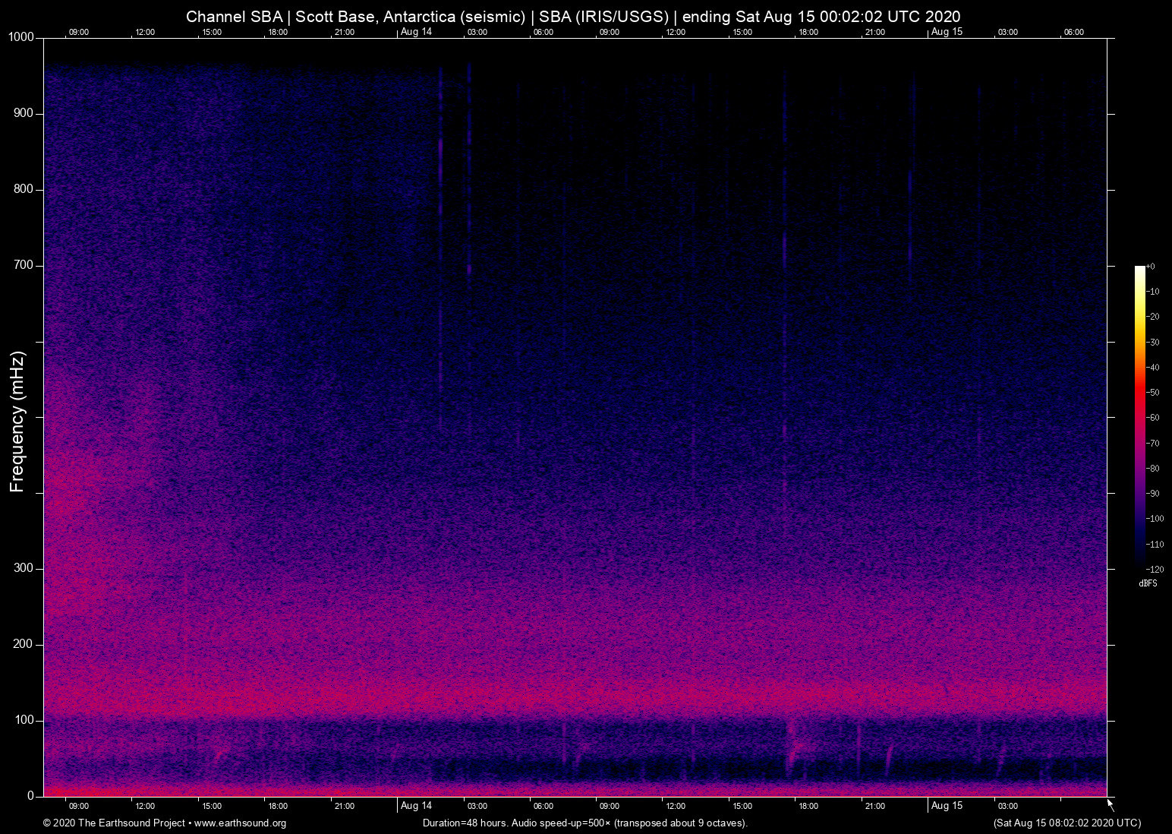Viewport: 1172px width, 834px height.
Task: Select the Aug 15 marker on top axis
Action: click(947, 32)
